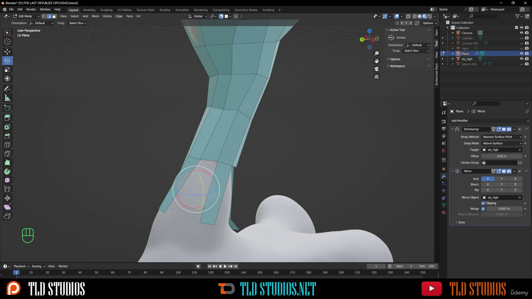Click the Add Modifier button
This screenshot has height=299, width=532.
(x=460, y=120)
